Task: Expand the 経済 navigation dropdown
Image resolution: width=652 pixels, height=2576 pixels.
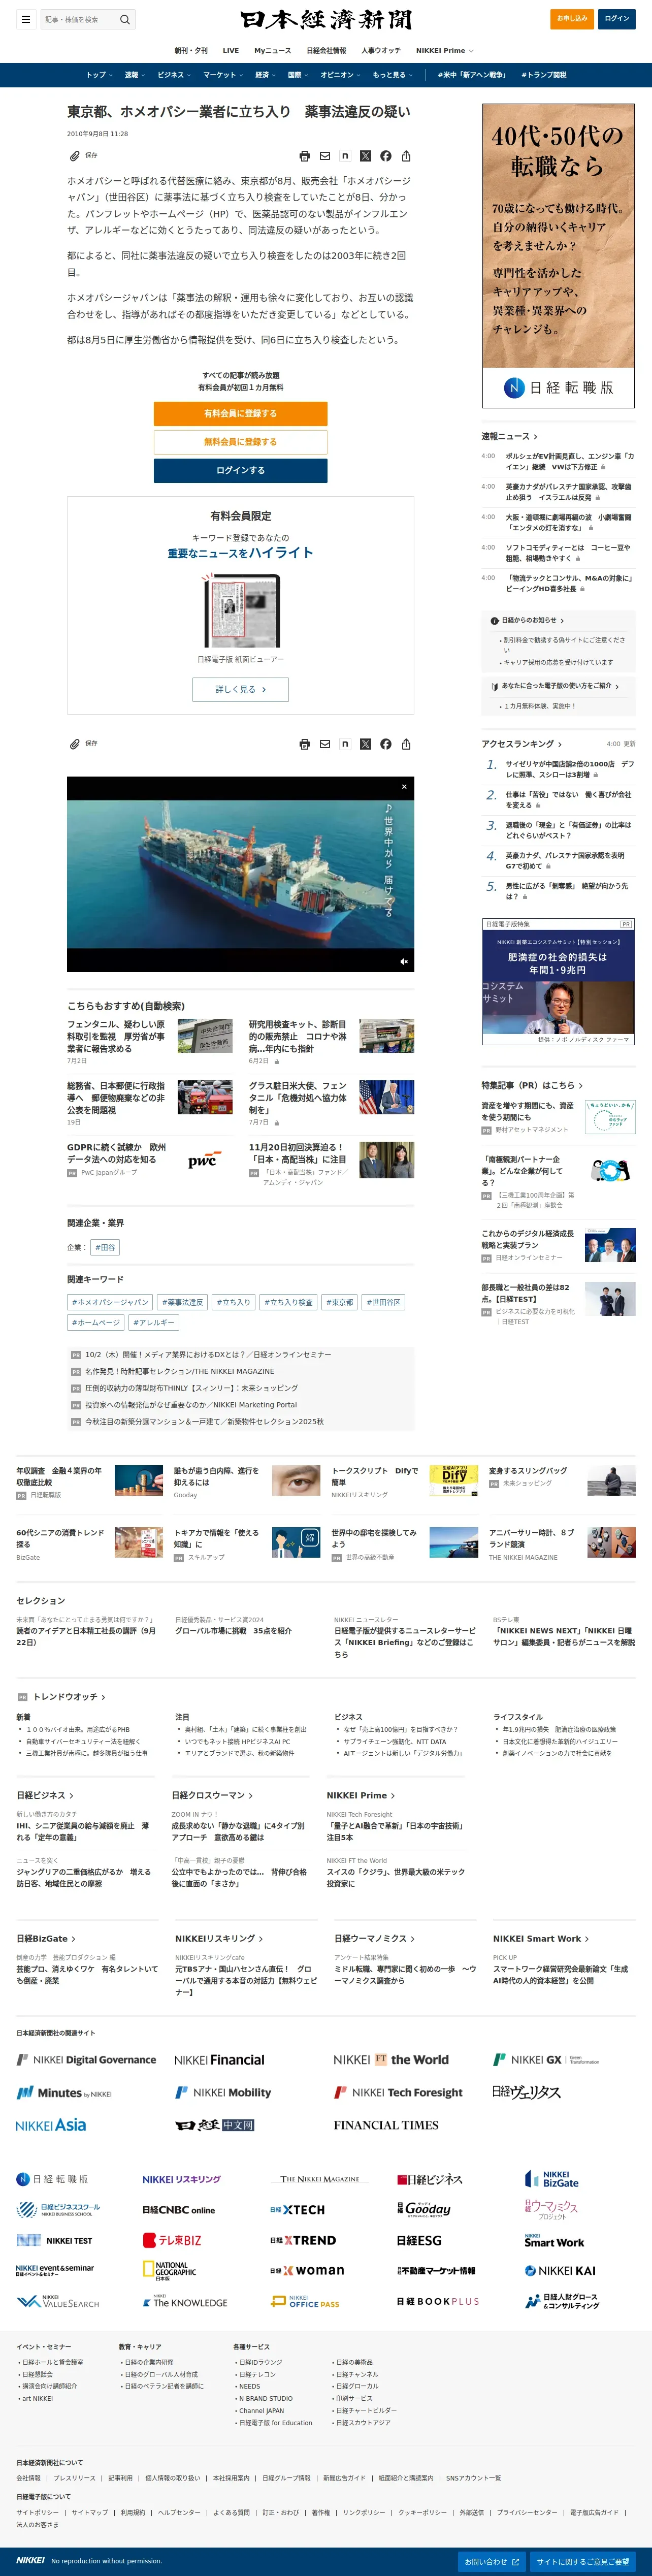Action: coord(265,75)
